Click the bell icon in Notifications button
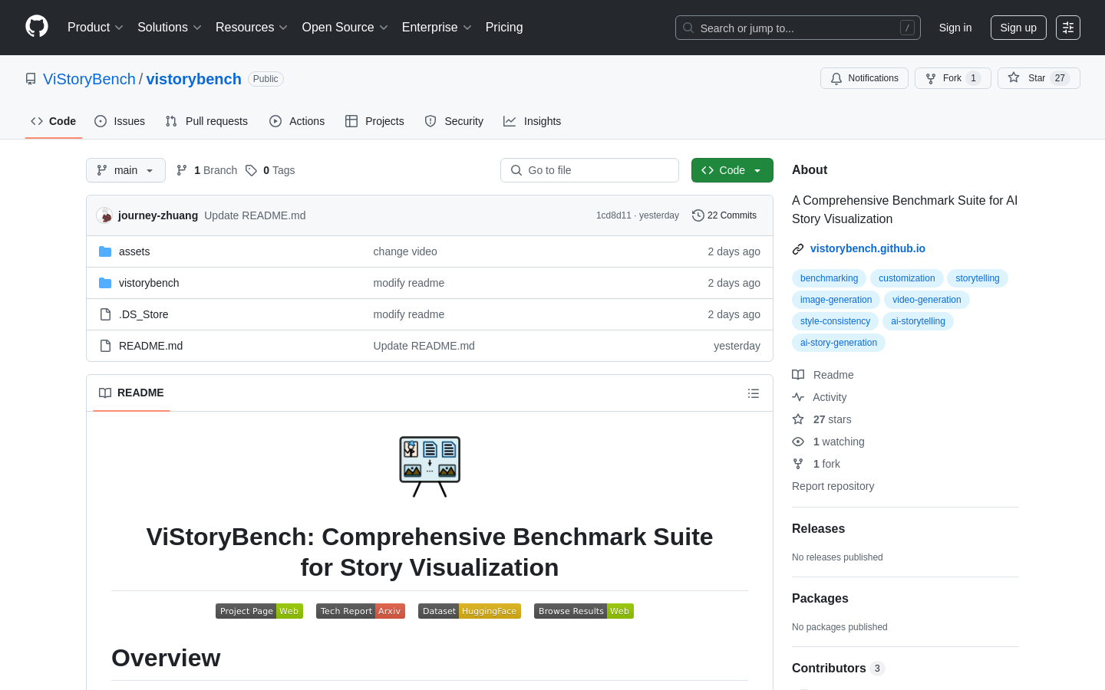This screenshot has height=690, width=1105. click(836, 78)
